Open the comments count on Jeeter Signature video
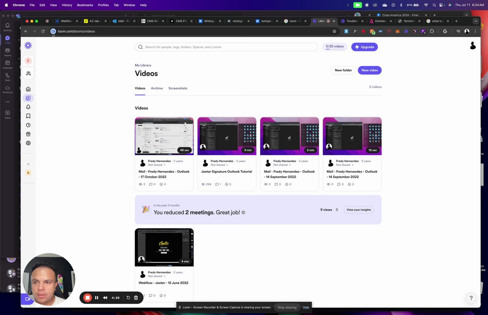The width and height of the screenshot is (488, 315). 218,184
